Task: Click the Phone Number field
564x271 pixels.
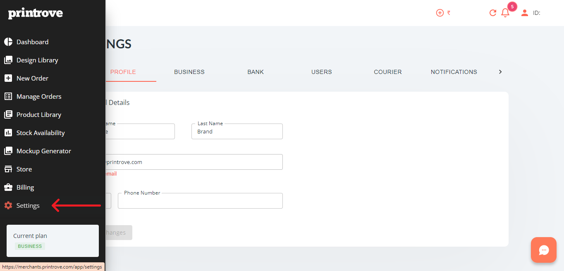Action: 200,201
